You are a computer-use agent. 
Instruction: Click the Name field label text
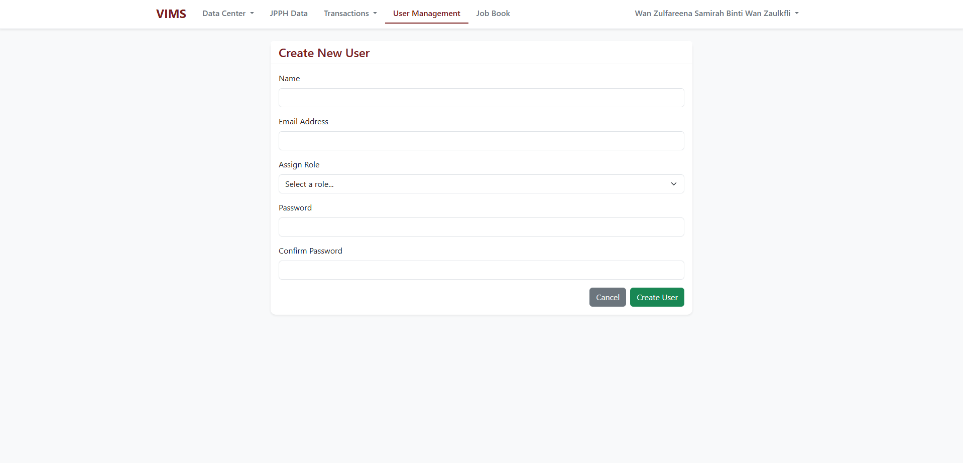[289, 79]
